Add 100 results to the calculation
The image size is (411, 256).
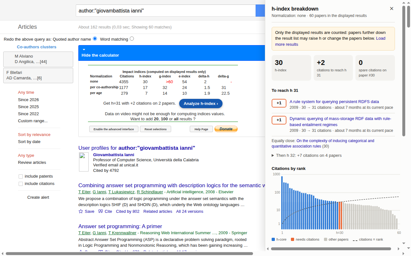(x=164, y=119)
